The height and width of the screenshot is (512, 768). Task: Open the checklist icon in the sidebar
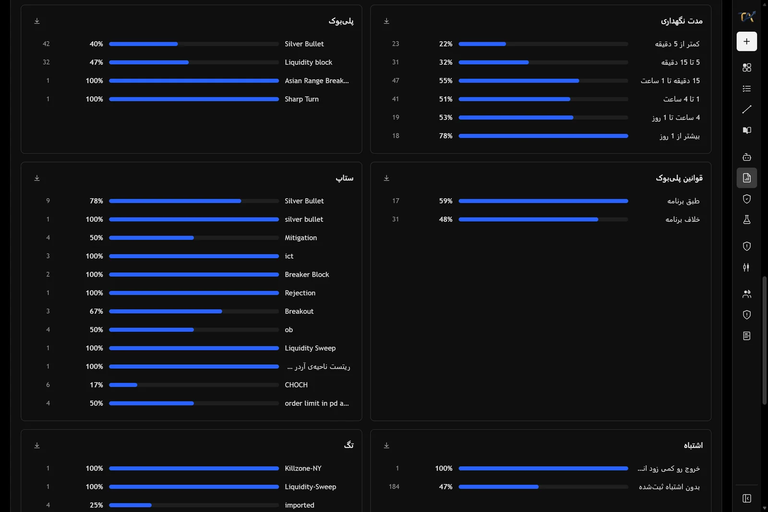[746, 89]
